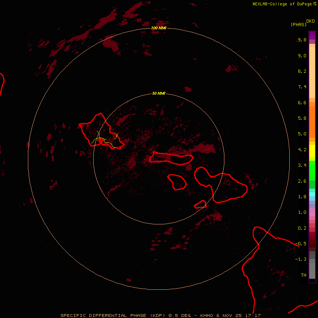Image resolution: width=318 pixels, height=318 pixels.
Task: Click the purple swatch atop the color scale
Action: point(312,35)
